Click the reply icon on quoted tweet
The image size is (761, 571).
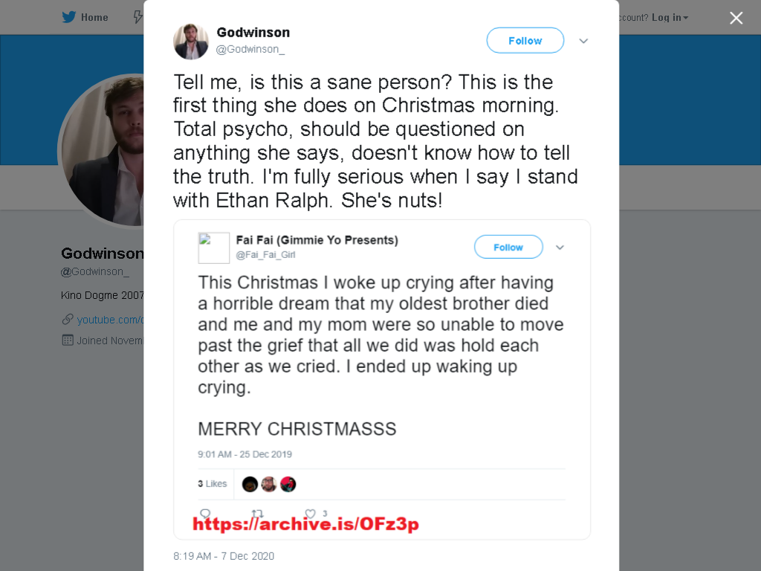click(x=205, y=513)
